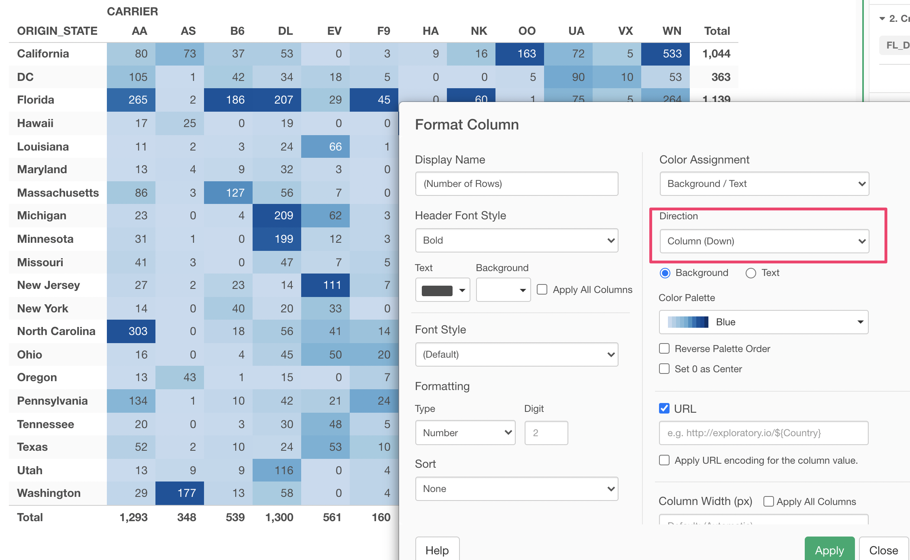This screenshot has height=560, width=910.
Task: Open header background color picker
Action: [x=503, y=290]
